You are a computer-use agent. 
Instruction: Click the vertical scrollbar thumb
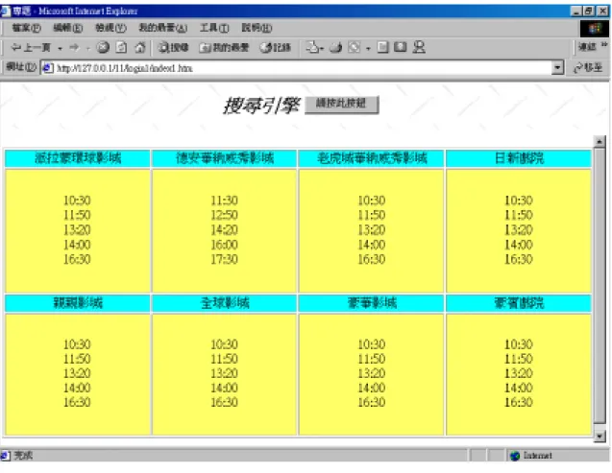pos(600,285)
